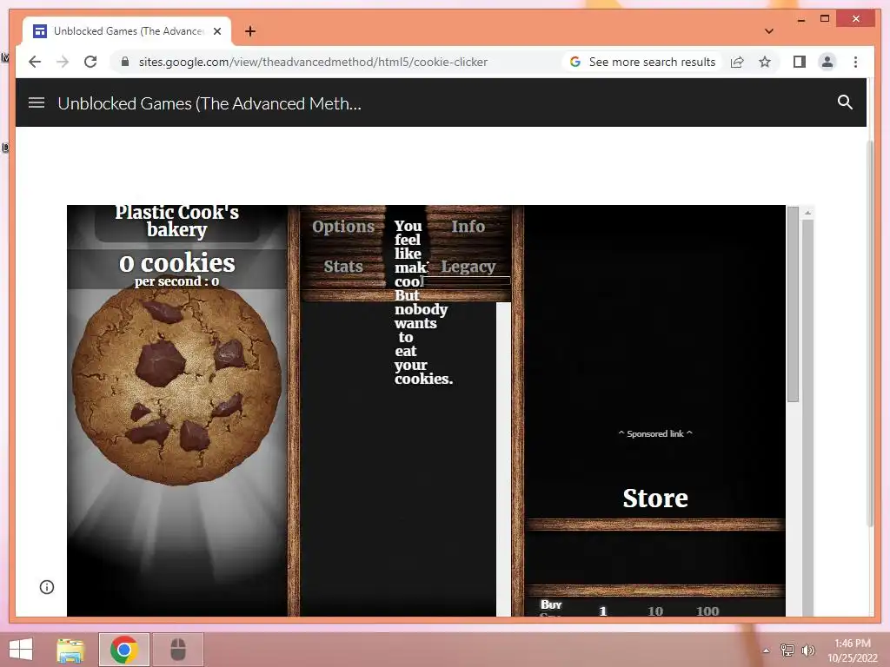Image resolution: width=890 pixels, height=667 pixels.
Task: Toggle the browser side panel
Action: coord(800,62)
